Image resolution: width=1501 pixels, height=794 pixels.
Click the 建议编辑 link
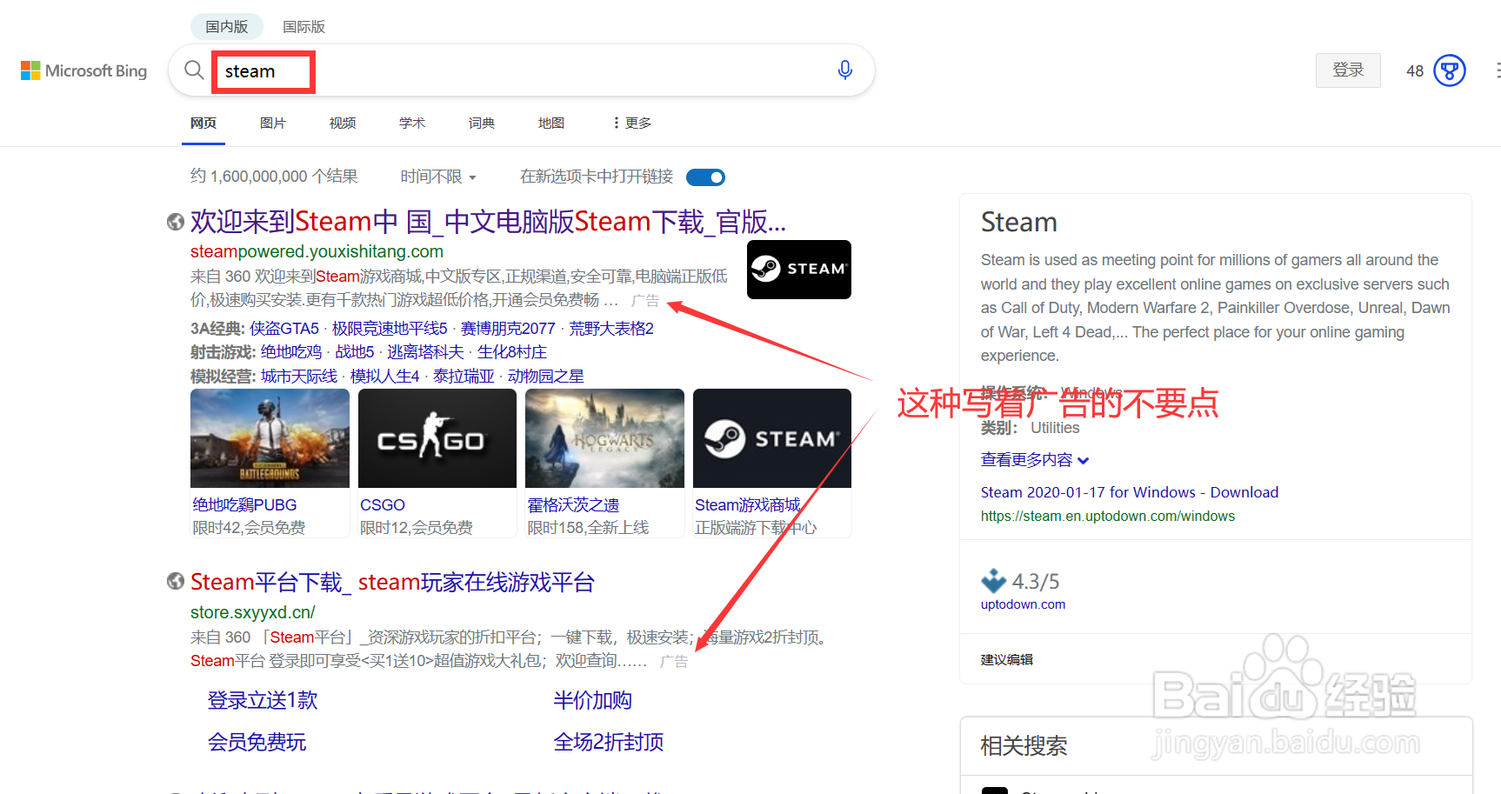1007,659
